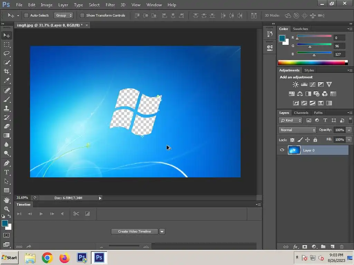Viewport: 354px width, 265px height.
Task: Open the layer filter Kind dropdown
Action: pyautogui.click(x=290, y=120)
